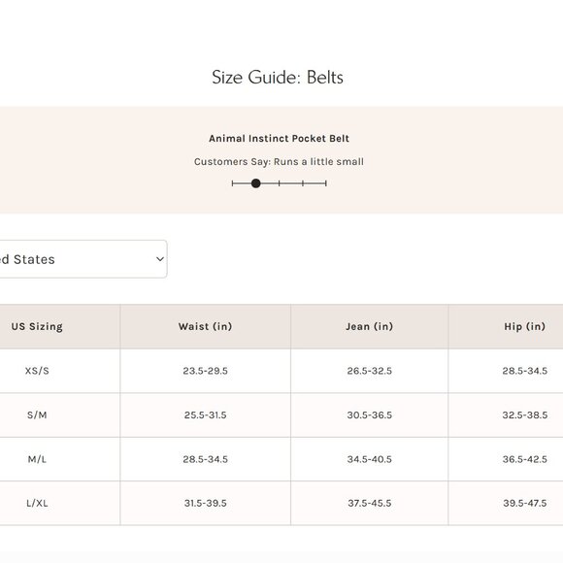Click the Jean (in) column header
The image size is (563, 563).
370,326
